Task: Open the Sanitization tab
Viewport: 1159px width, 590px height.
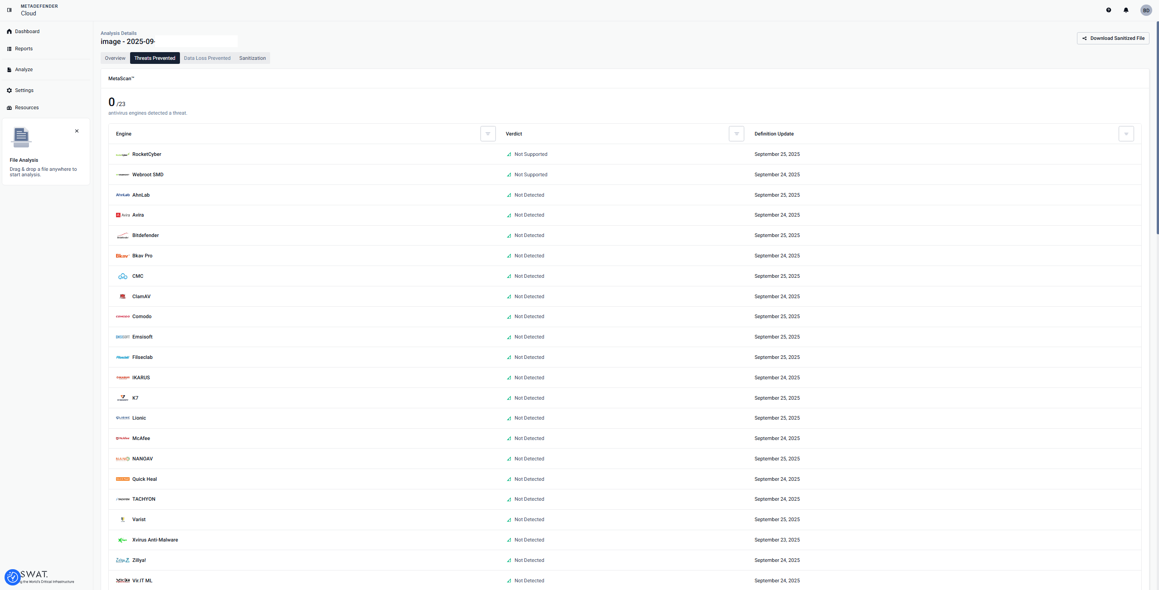Action: point(252,58)
